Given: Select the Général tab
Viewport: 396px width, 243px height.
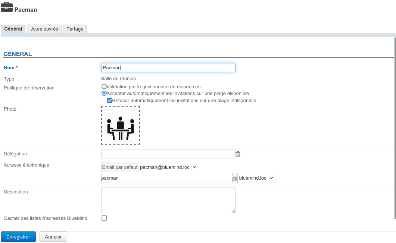Looking at the screenshot, I should pos(13,29).
